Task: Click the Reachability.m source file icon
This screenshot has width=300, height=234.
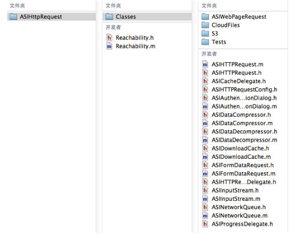Action: coord(109,46)
